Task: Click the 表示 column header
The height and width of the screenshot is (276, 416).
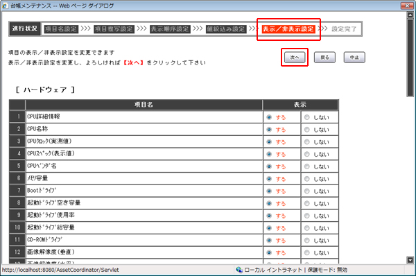Action: point(300,105)
